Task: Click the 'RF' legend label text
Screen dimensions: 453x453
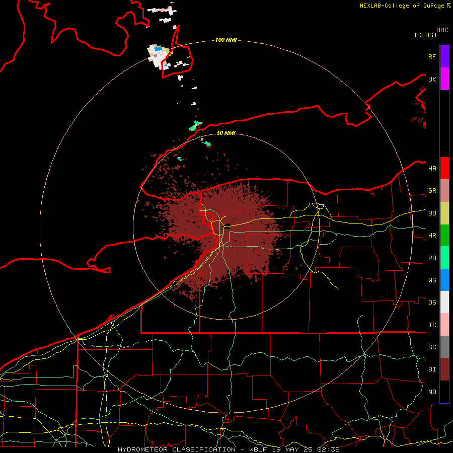Action: 432,57
